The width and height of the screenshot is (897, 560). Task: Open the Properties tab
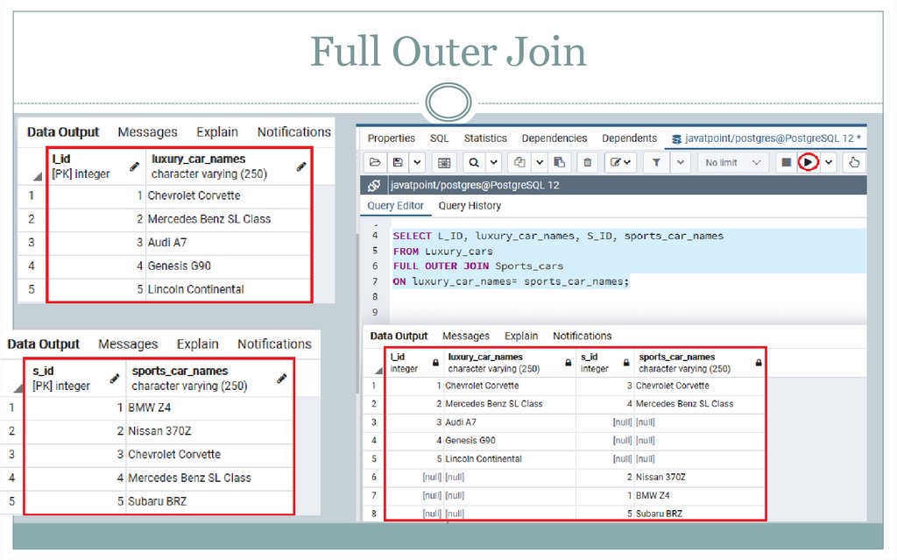point(392,138)
